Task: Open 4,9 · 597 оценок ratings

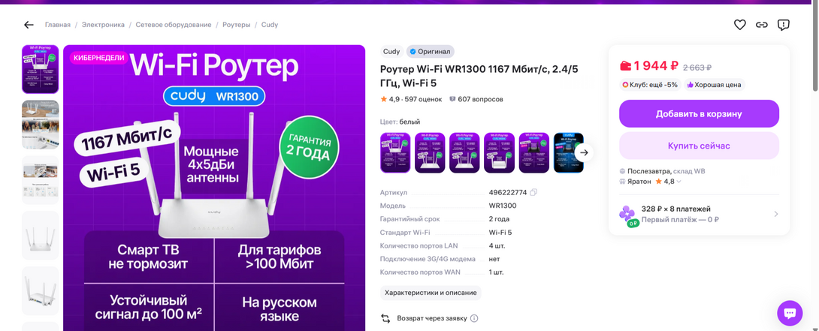Action: click(x=411, y=99)
